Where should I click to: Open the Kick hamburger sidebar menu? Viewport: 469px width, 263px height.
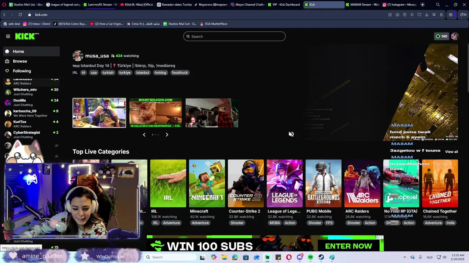point(8,36)
